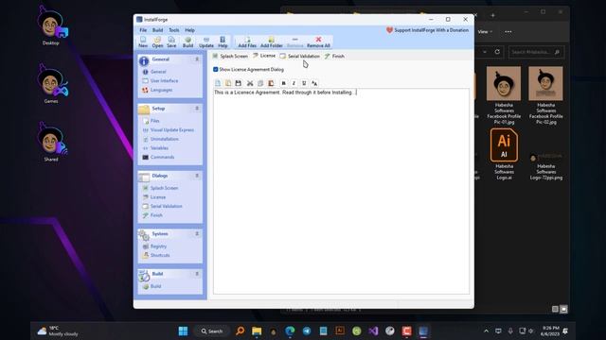The image size is (606, 340).
Task: Collapse the System sidebar section
Action: click(197, 234)
